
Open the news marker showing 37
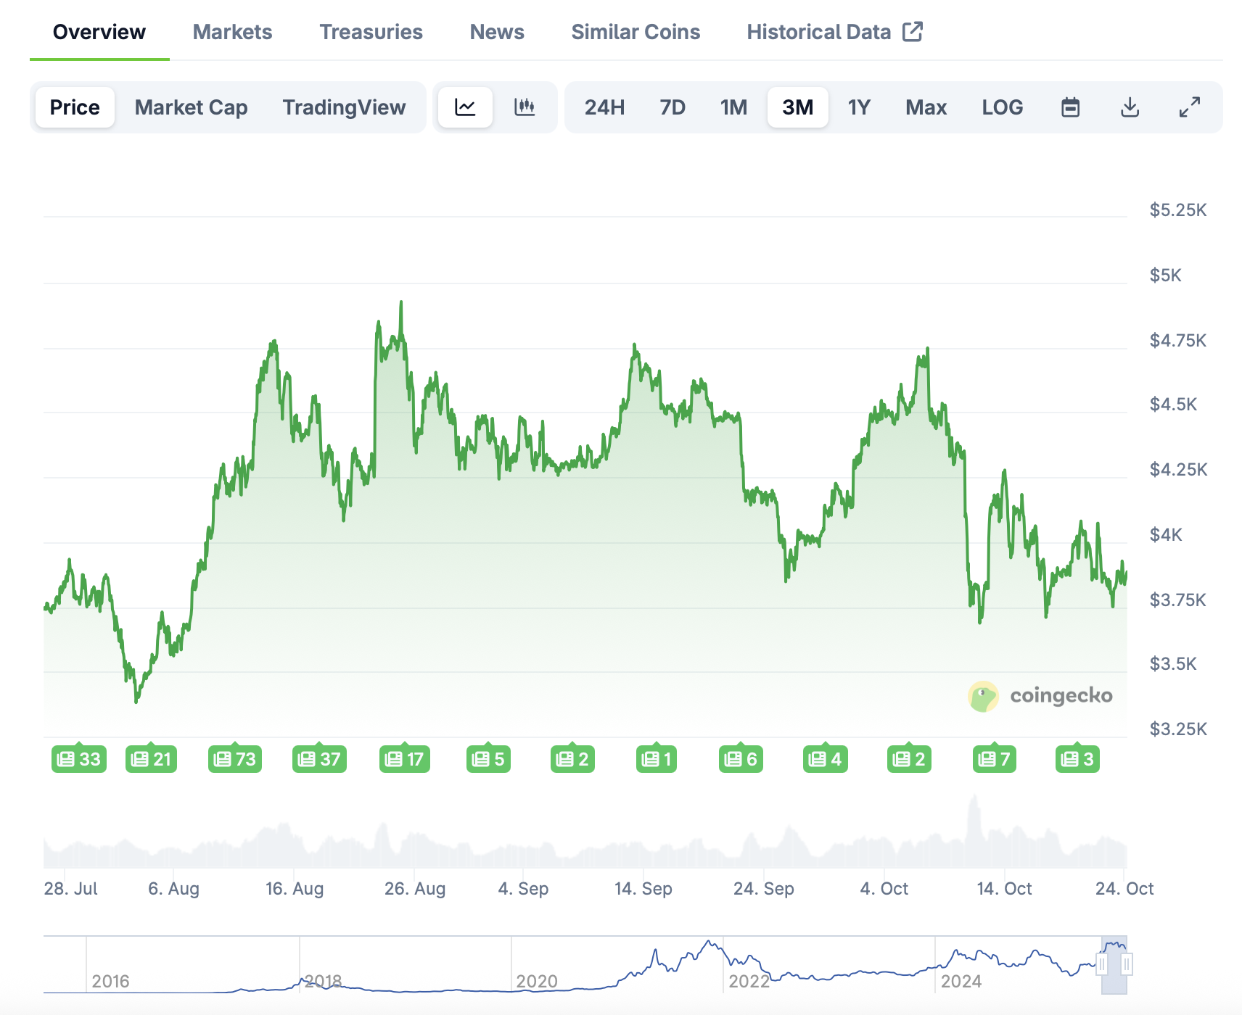[319, 759]
